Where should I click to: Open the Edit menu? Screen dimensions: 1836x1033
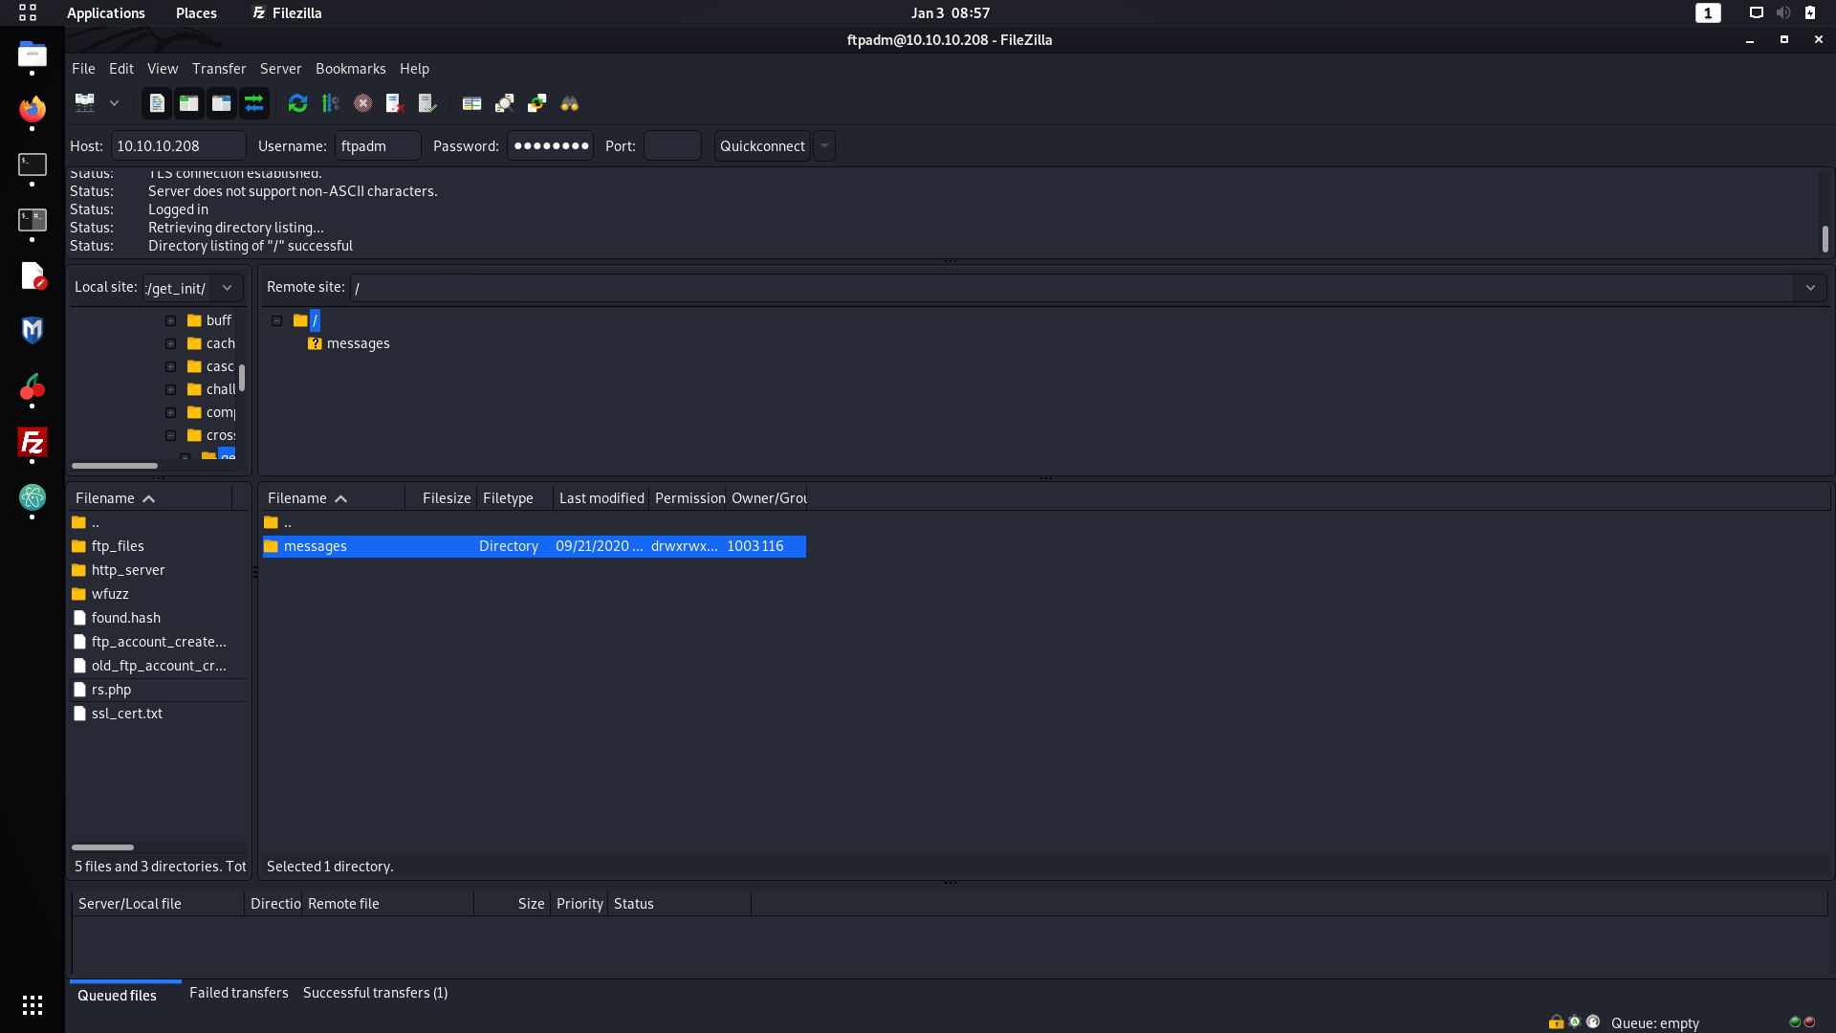(x=121, y=69)
